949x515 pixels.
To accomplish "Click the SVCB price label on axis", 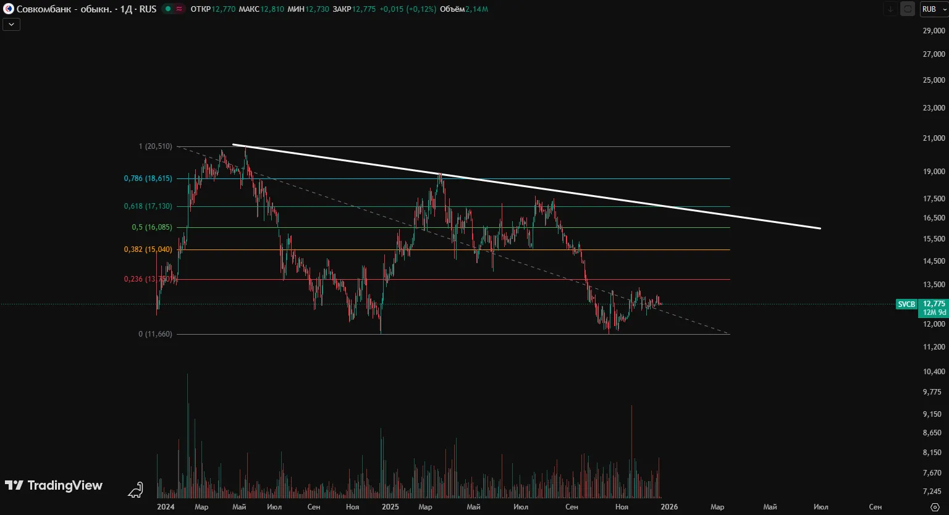I will 906,304.
